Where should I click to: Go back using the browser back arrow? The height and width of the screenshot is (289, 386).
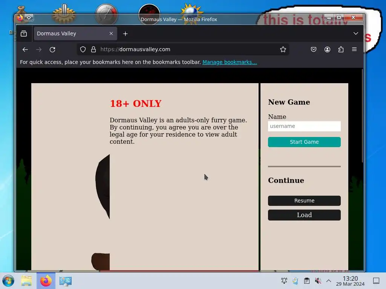pyautogui.click(x=25, y=49)
